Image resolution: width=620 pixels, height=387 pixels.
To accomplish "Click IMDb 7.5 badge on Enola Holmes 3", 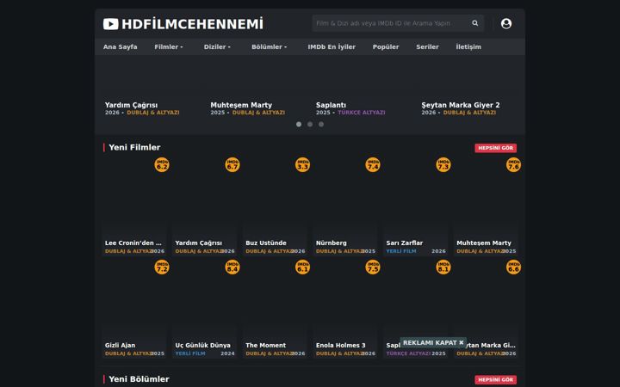I will point(373,267).
